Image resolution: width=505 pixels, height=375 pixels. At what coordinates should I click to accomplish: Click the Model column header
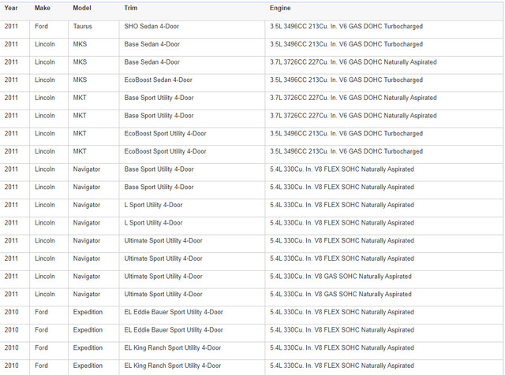pyautogui.click(x=82, y=8)
